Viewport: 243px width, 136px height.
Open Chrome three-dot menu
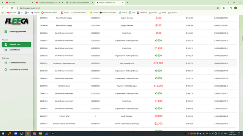(x=240, y=8)
